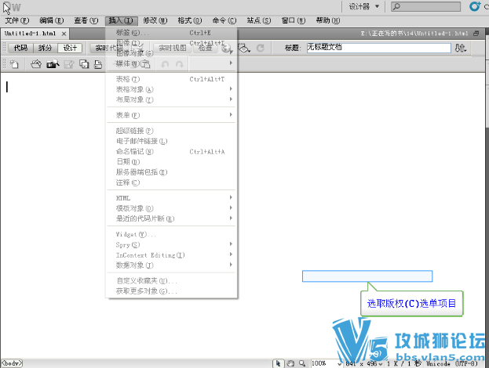This screenshot has height=368, width=489.
Task: Select 命名锚记(N) menu entry
Action: point(171,151)
